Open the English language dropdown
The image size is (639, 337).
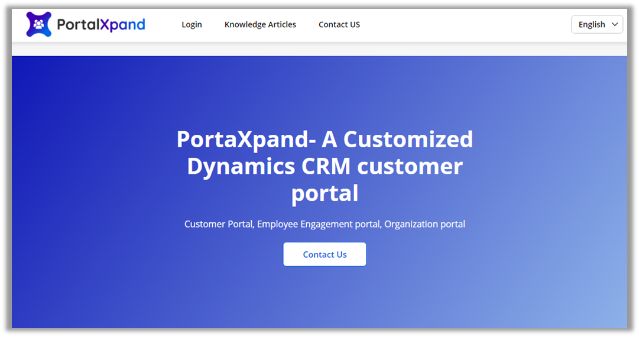pos(596,24)
